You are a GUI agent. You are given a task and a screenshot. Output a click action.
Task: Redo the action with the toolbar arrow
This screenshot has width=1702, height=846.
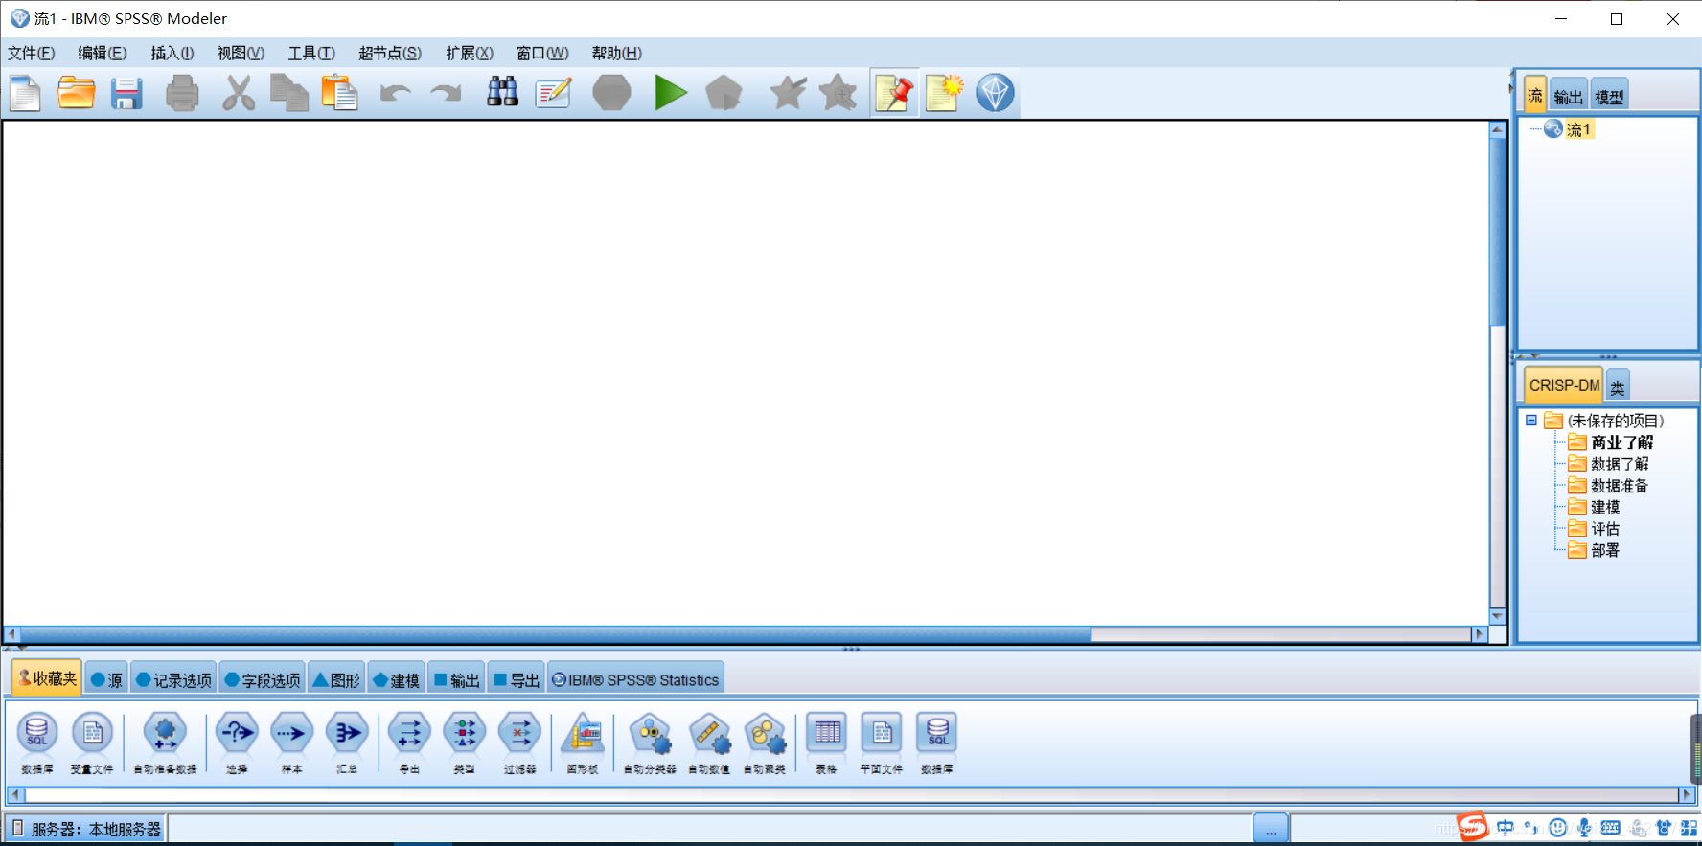click(446, 93)
